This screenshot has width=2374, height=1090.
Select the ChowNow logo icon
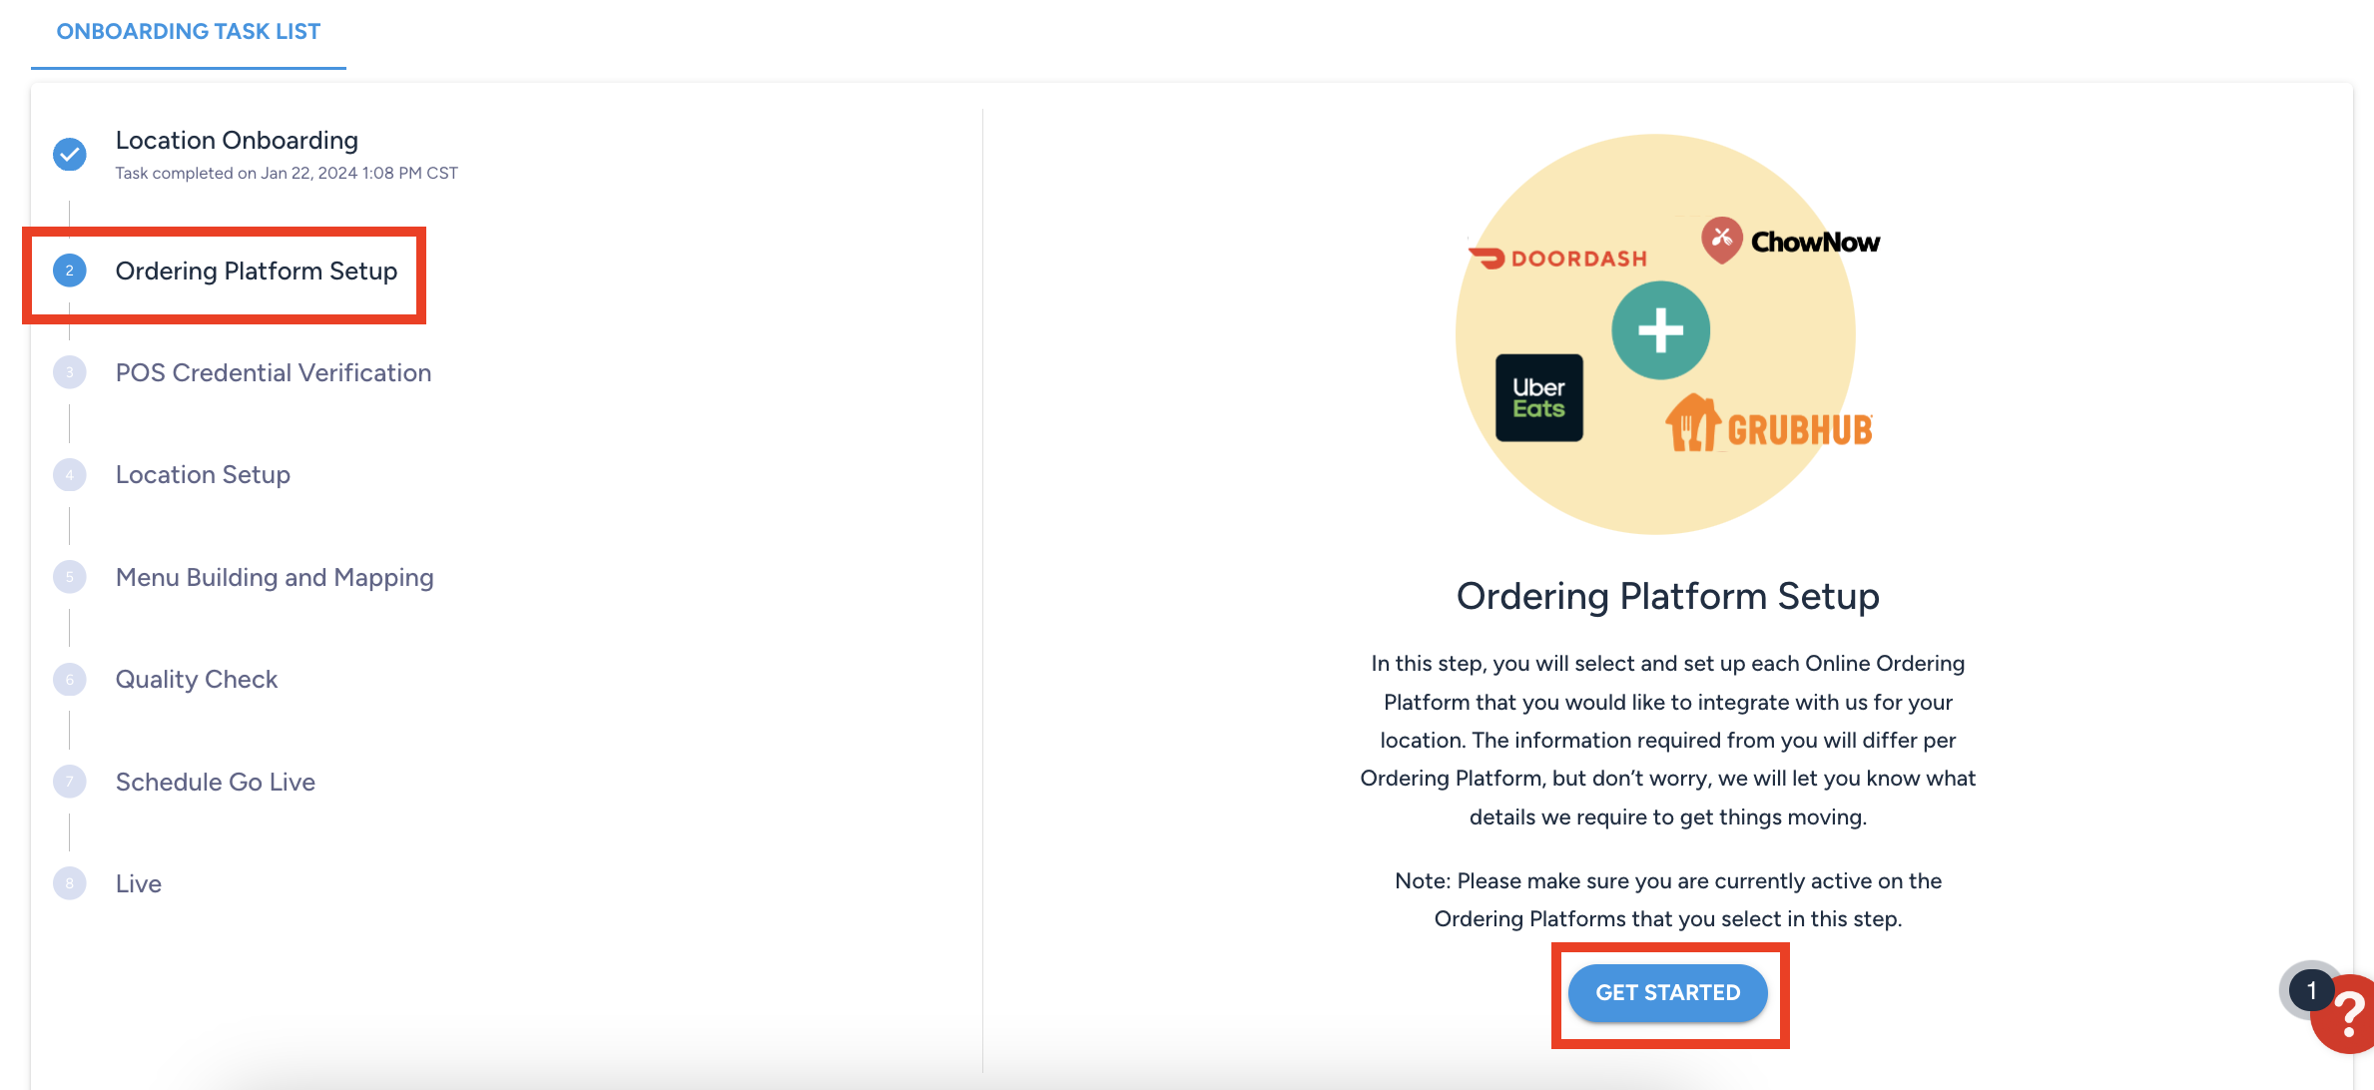click(1790, 239)
